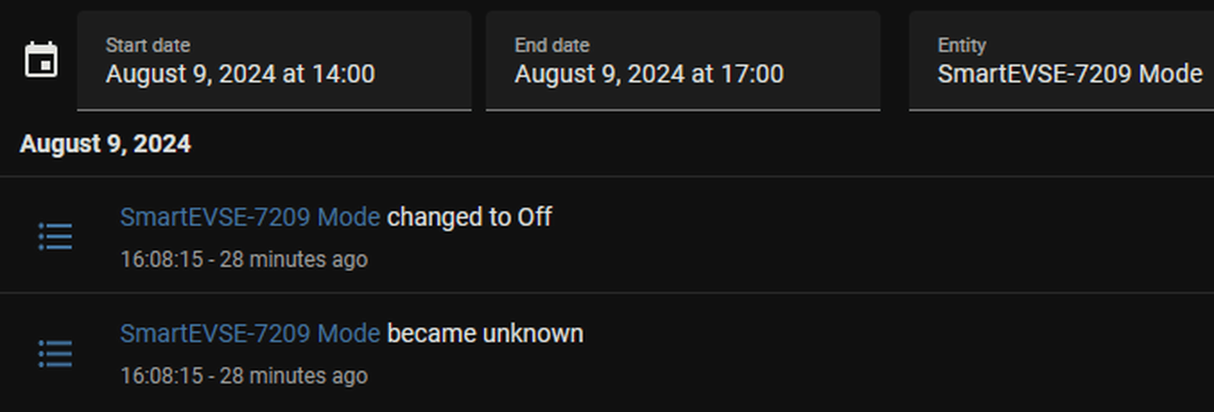This screenshot has height=412, width=1214.
Task: Click the August 9, 2024 at 14:00 value
Action: click(240, 74)
